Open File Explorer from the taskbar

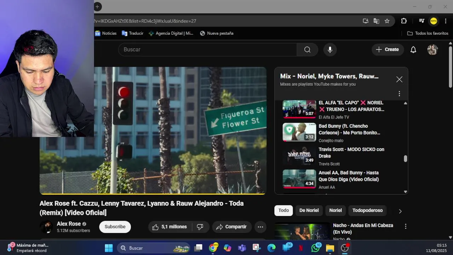tap(330, 248)
